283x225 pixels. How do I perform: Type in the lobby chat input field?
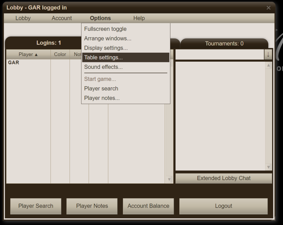pos(220,55)
